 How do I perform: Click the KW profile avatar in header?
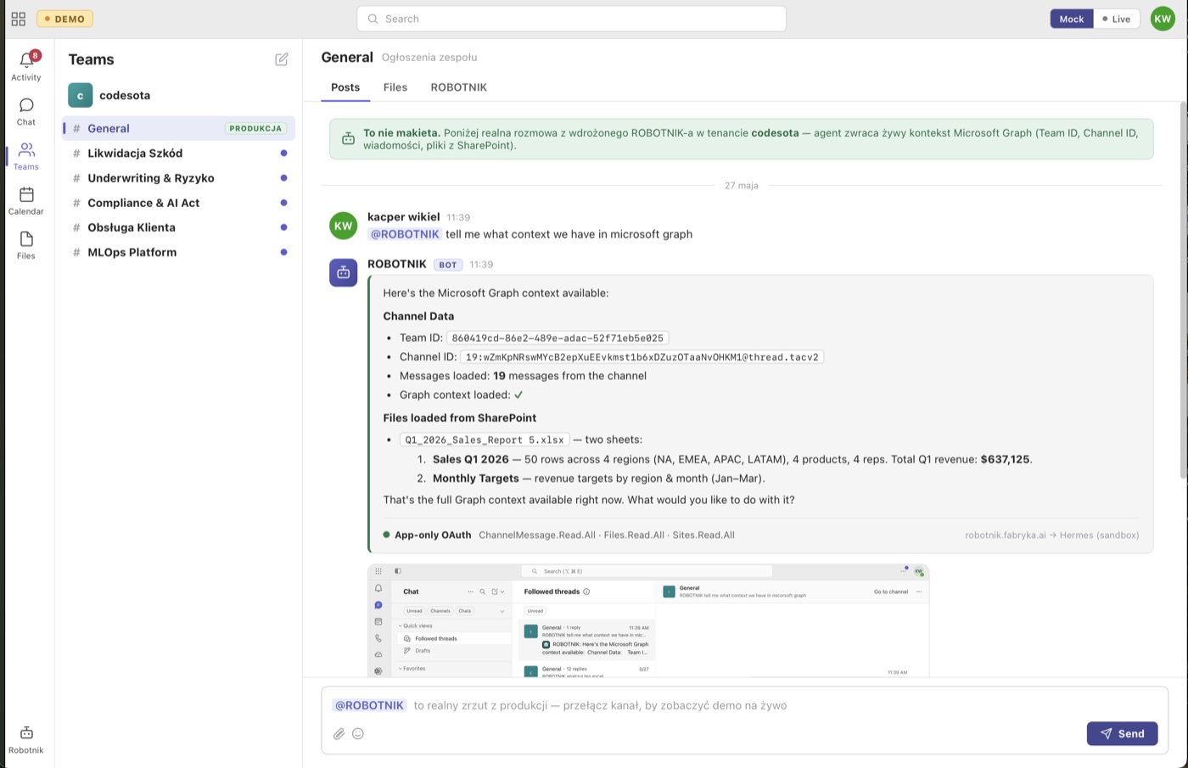(x=1163, y=19)
